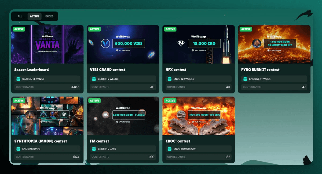The width and height of the screenshot is (322, 174).
Task: Click ENDS IN 2 DAYS text
Action: click(x=107, y=149)
